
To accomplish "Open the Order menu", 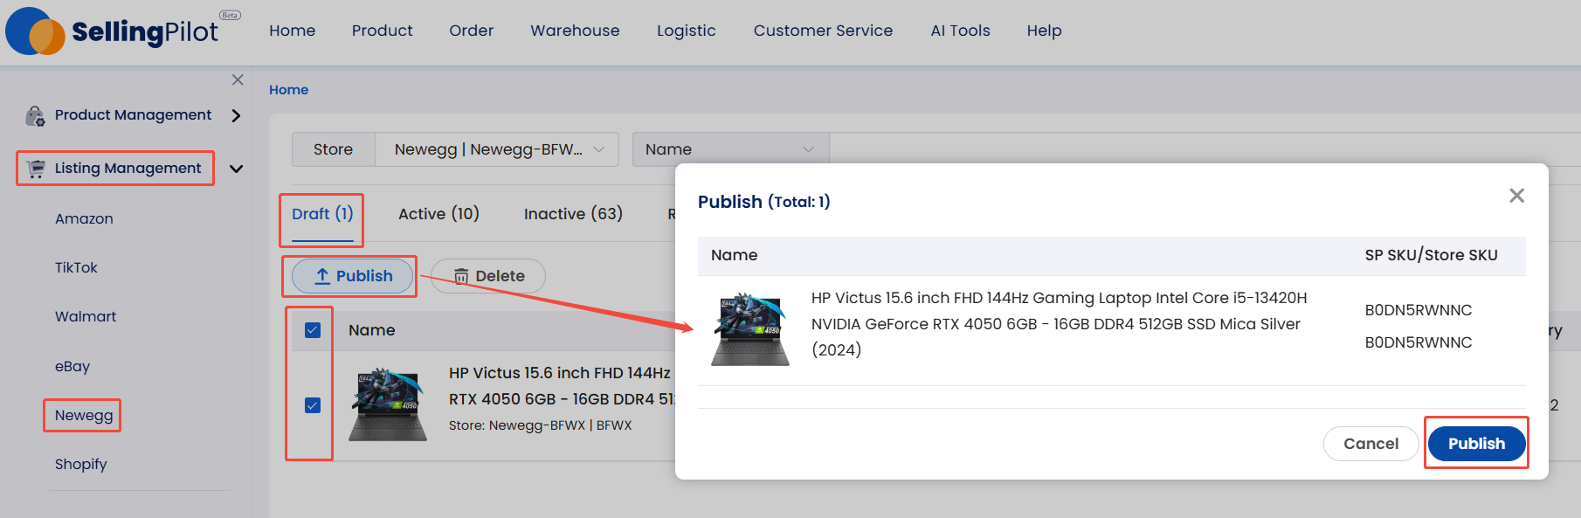I will (472, 31).
